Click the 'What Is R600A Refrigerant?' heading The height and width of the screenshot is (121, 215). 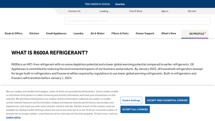pos(49,53)
